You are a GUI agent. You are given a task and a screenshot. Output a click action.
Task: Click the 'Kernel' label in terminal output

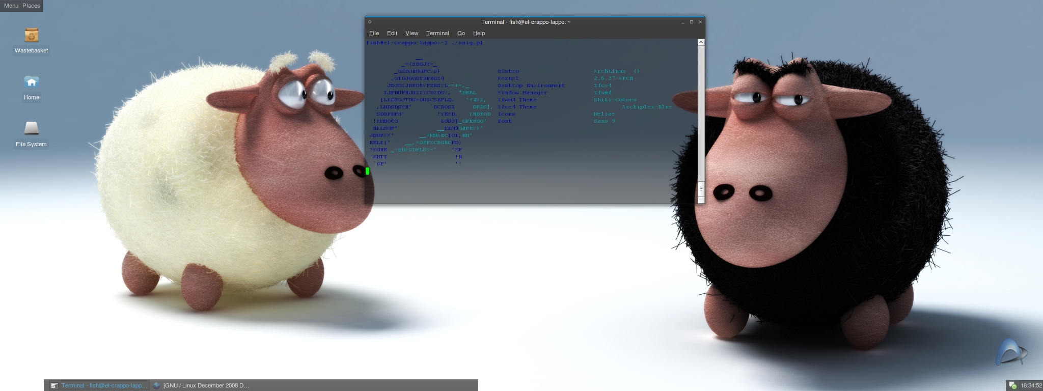(508, 78)
